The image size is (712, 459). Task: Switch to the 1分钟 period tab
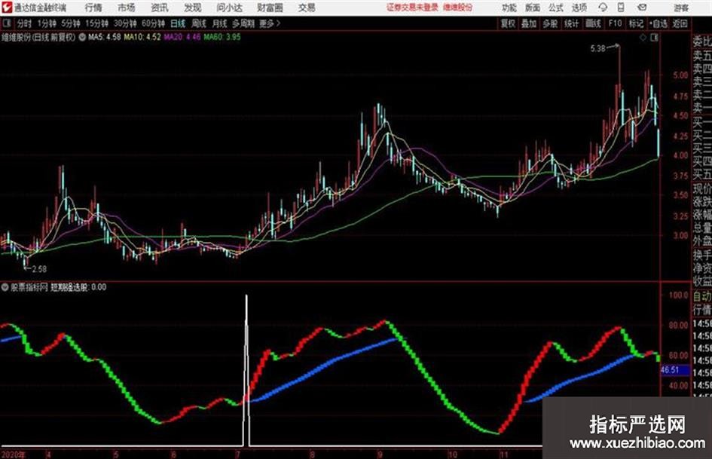[x=46, y=23]
